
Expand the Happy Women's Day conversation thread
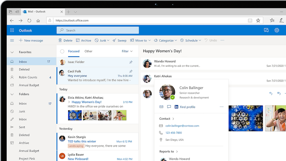69,102
